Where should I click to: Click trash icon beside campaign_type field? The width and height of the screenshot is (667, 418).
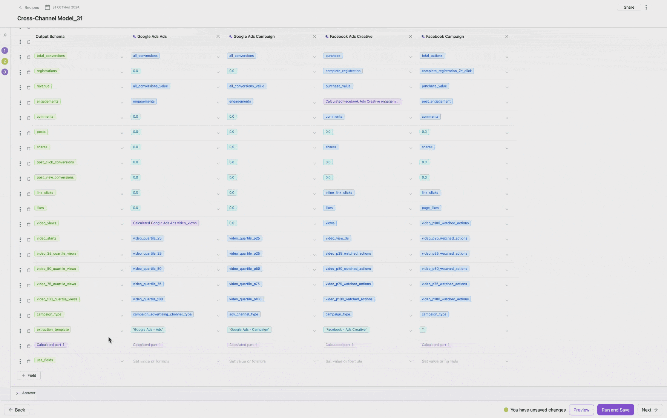(x=29, y=316)
